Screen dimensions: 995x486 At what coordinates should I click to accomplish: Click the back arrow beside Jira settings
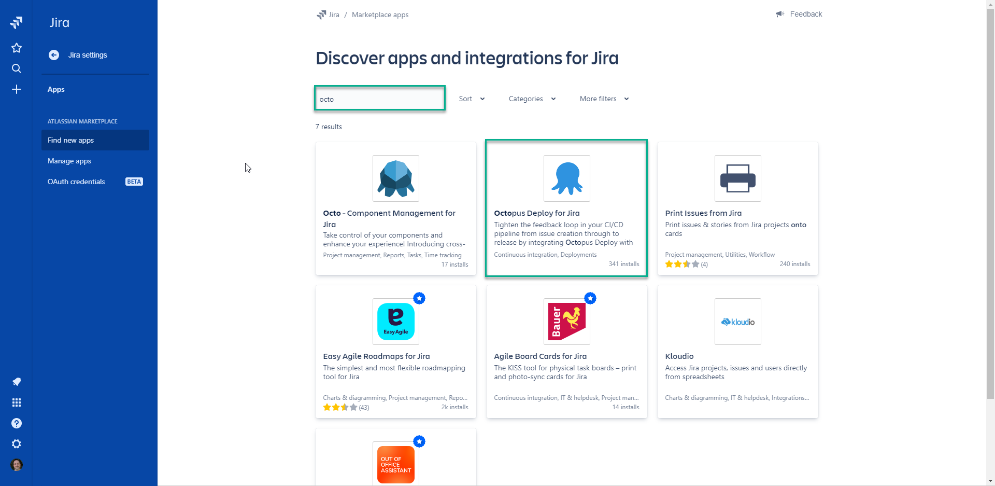coord(53,55)
